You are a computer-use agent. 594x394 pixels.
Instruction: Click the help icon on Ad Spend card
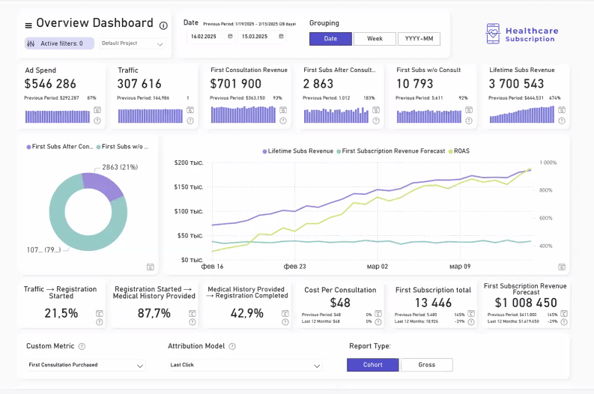[x=97, y=121]
